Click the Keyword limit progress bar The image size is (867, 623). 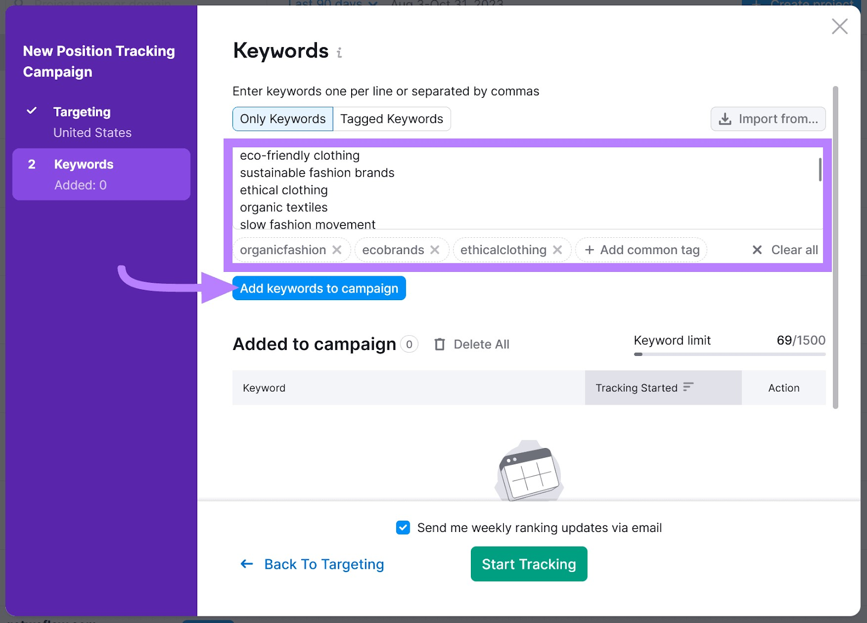click(x=729, y=354)
